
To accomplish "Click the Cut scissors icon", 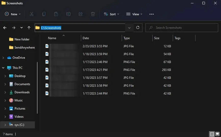I will click(32, 14).
